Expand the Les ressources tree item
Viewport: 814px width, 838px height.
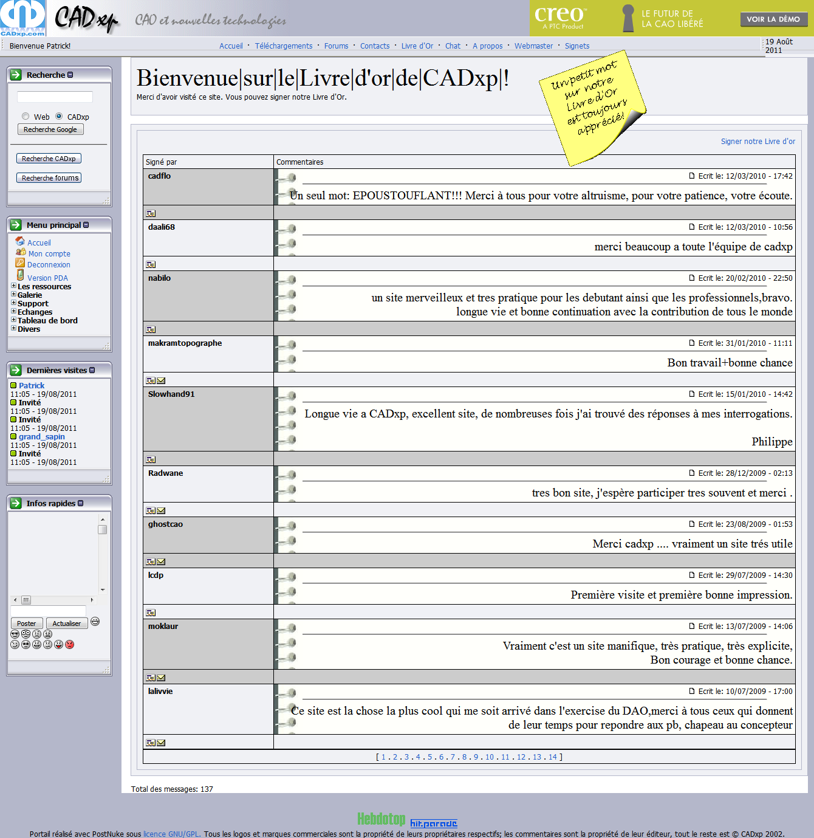click(x=13, y=286)
